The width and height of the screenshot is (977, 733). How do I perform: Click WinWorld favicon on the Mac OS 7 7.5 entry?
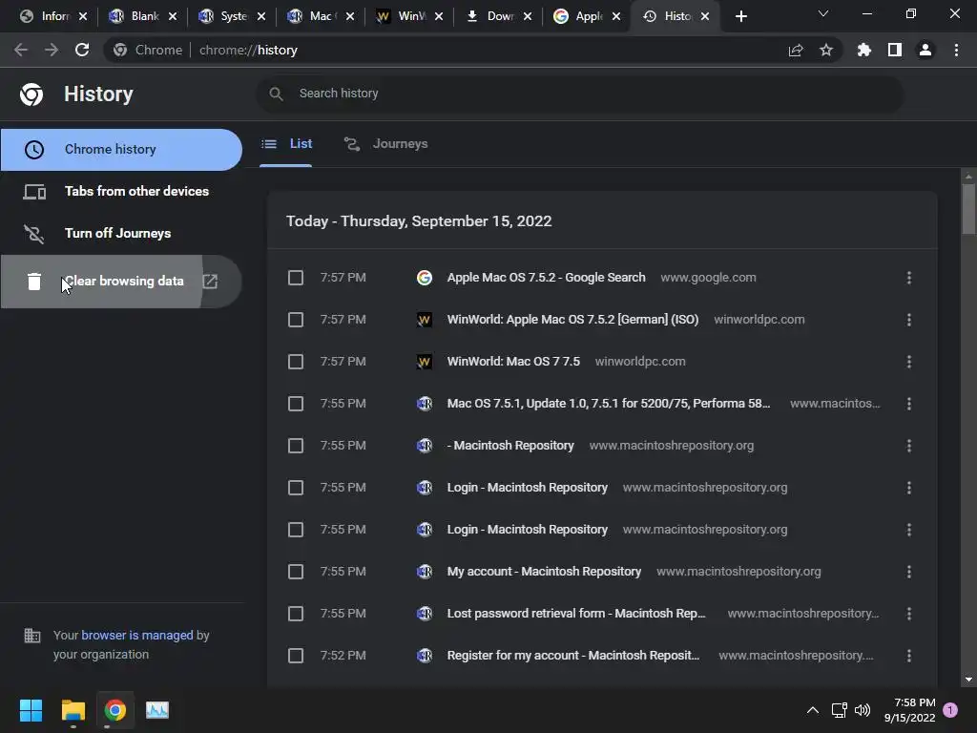point(425,362)
